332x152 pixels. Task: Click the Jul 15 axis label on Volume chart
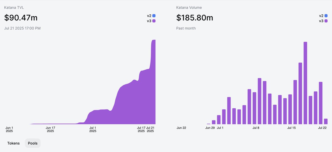[292, 128]
